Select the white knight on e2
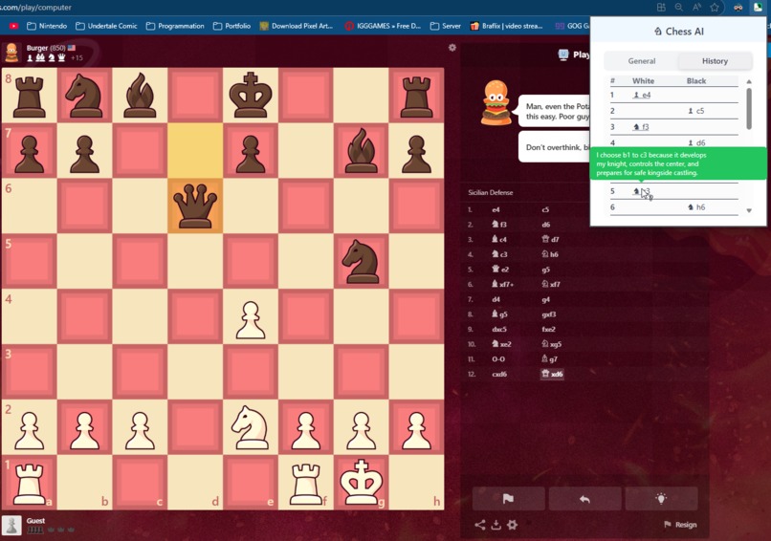Viewport: 771px width, 541px height. coord(251,427)
